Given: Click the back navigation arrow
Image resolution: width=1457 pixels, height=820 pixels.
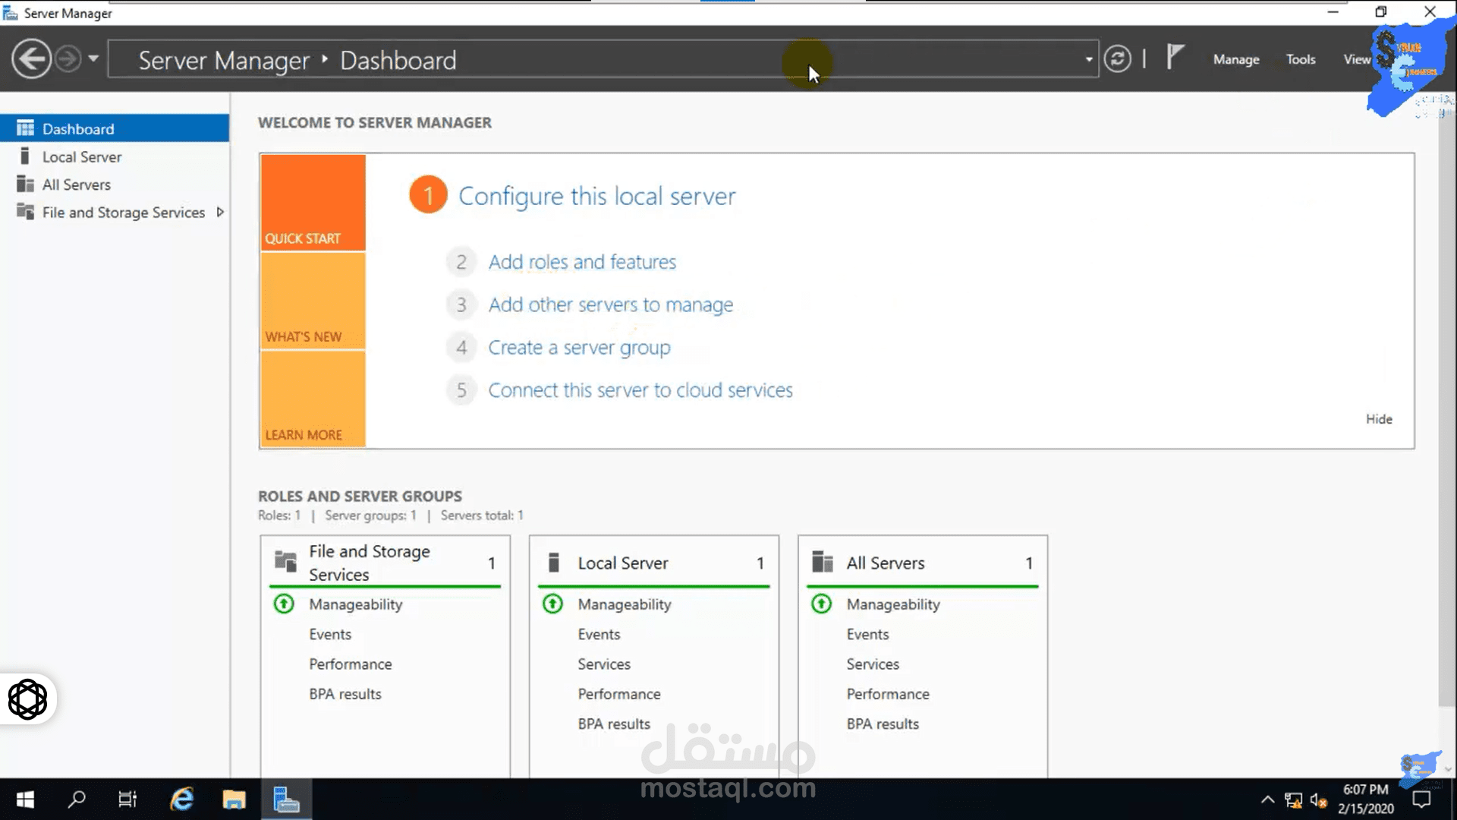Looking at the screenshot, I should [x=31, y=58].
